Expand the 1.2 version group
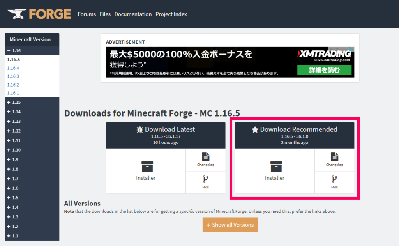 click(32, 227)
